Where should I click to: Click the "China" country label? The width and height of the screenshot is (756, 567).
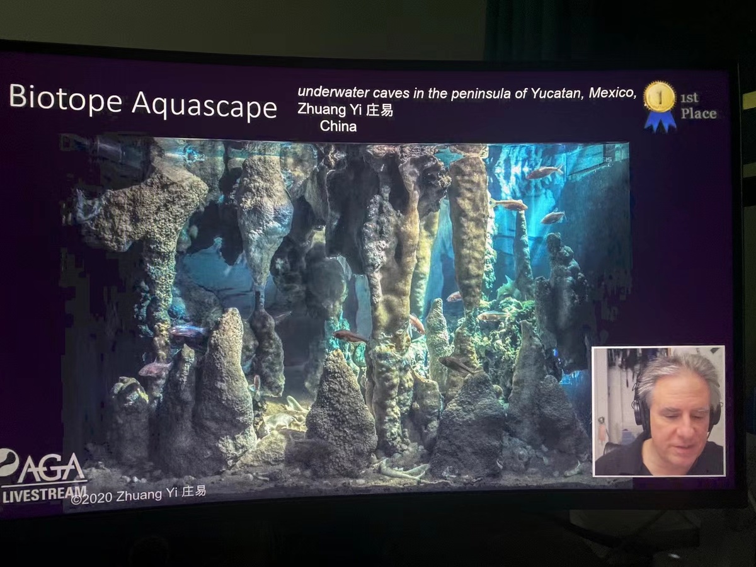click(x=338, y=126)
